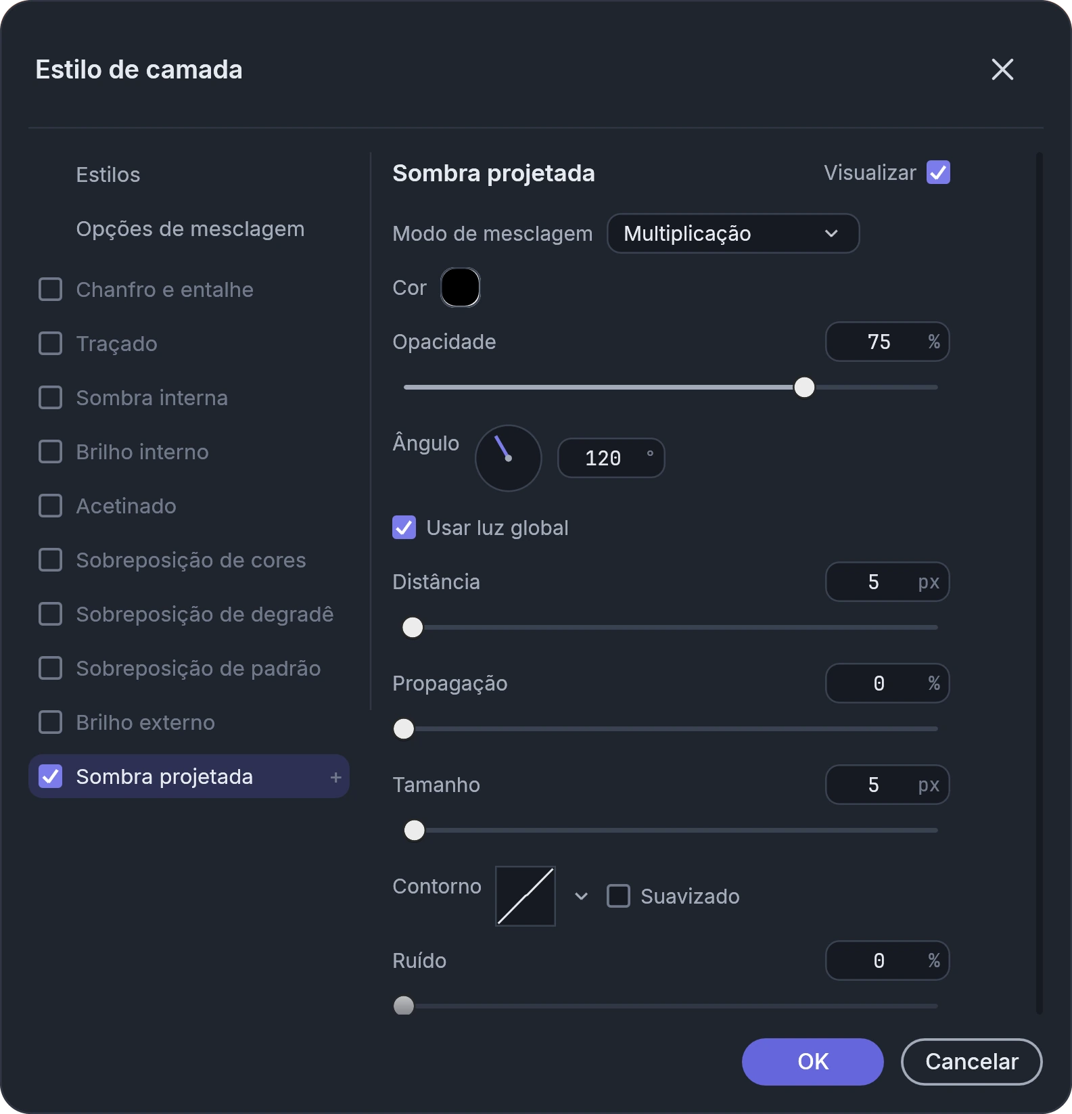Click the Cancelar button
1072x1114 pixels.
pos(971,1062)
